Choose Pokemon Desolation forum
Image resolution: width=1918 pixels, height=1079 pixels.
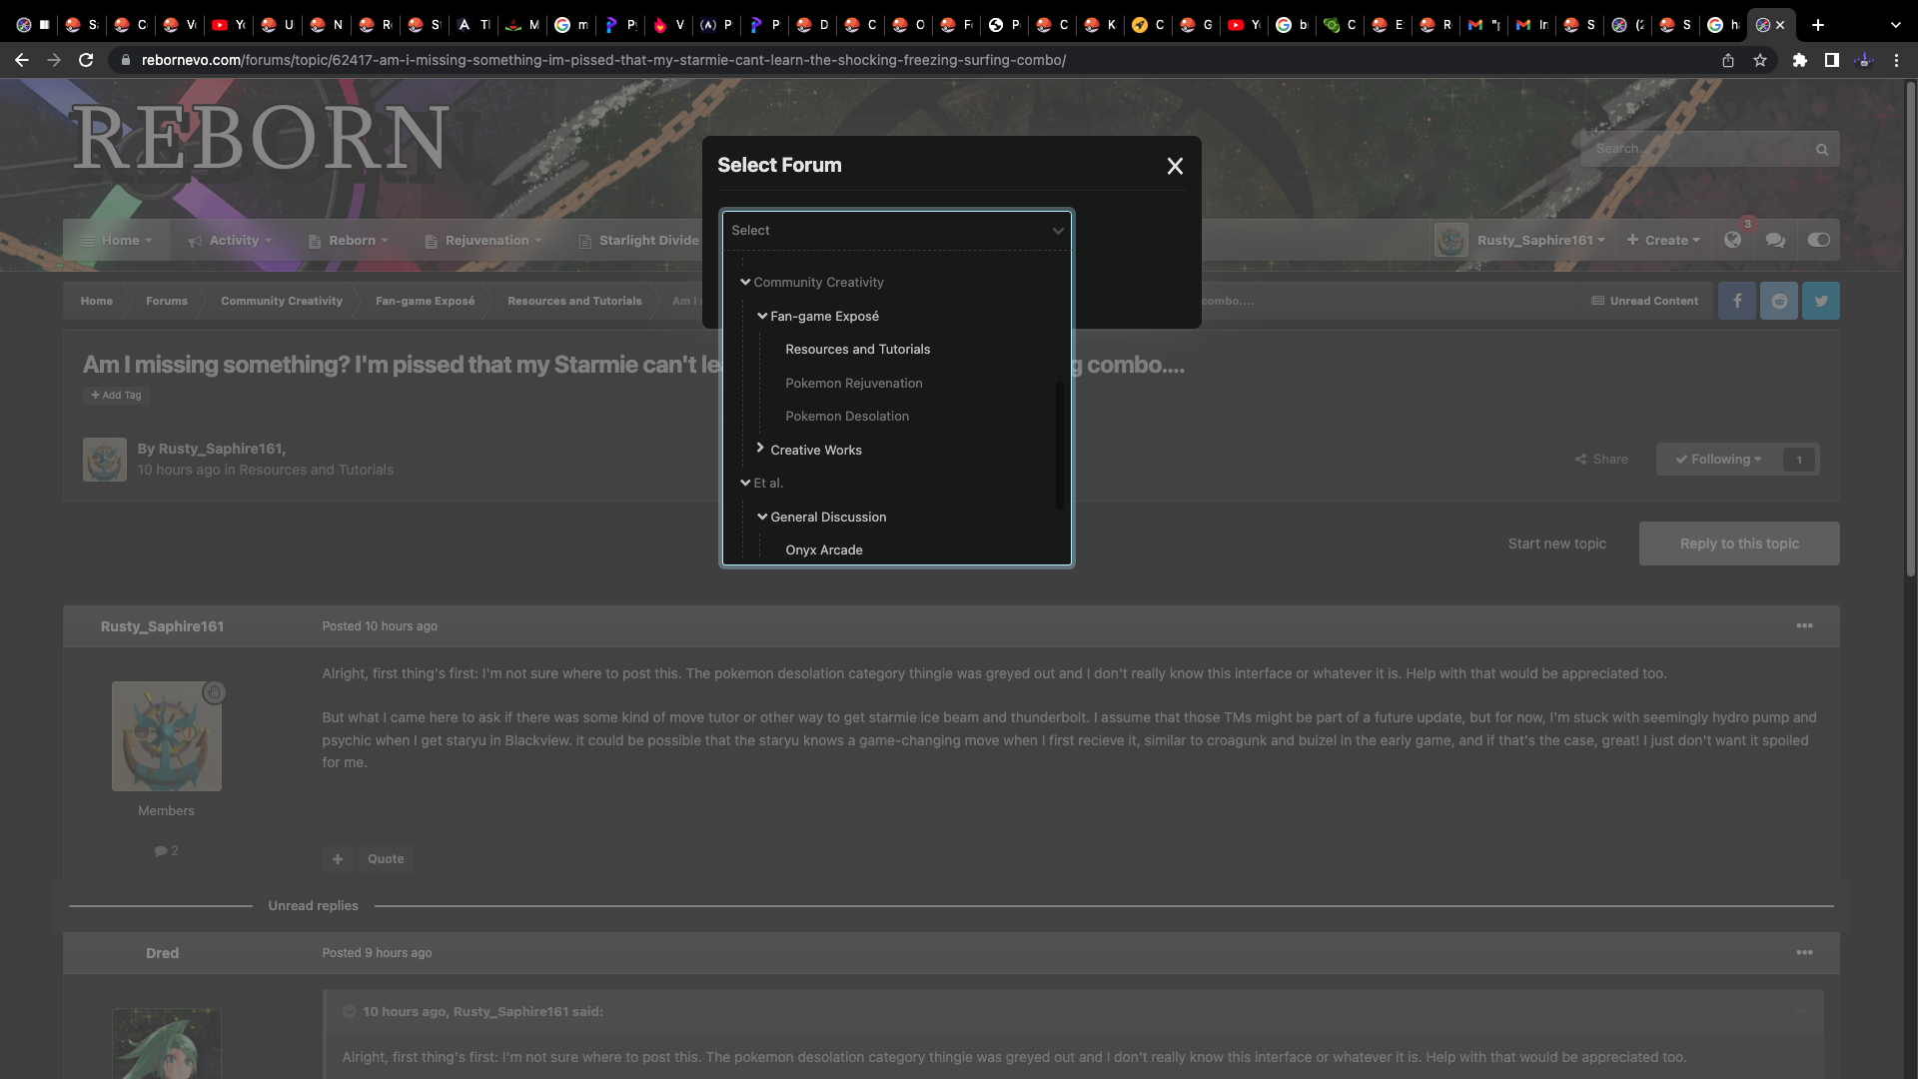click(846, 417)
